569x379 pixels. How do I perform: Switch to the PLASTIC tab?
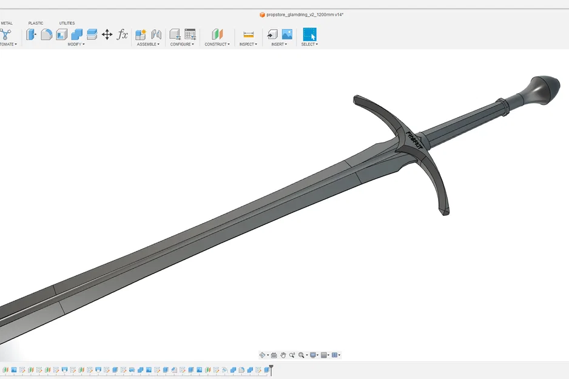click(35, 23)
